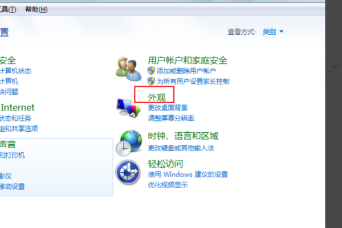Click the Appearance monitor color-fan icon

(128, 108)
